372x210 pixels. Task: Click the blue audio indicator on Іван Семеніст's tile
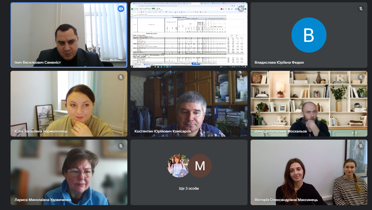click(x=121, y=9)
